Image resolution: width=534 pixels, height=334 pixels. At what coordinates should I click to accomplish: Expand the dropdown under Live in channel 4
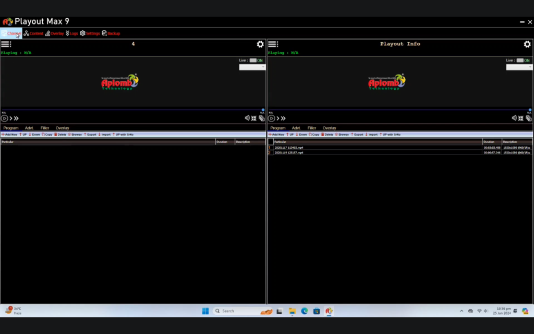point(252,67)
